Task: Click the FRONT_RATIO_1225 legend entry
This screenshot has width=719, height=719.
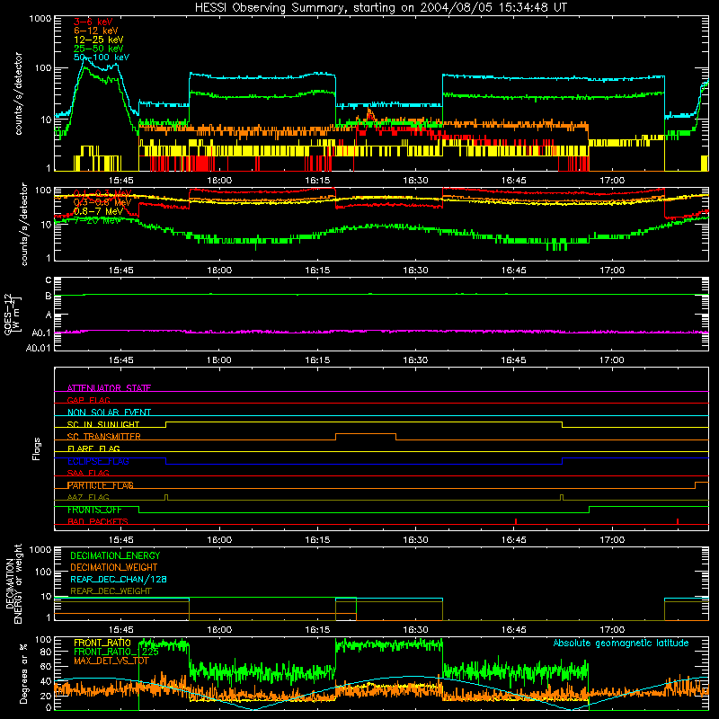Action: click(x=116, y=652)
